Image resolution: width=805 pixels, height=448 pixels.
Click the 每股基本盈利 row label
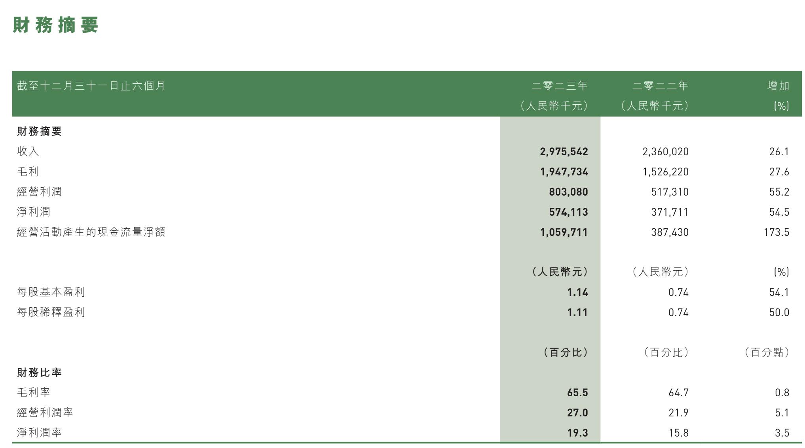tap(51, 292)
